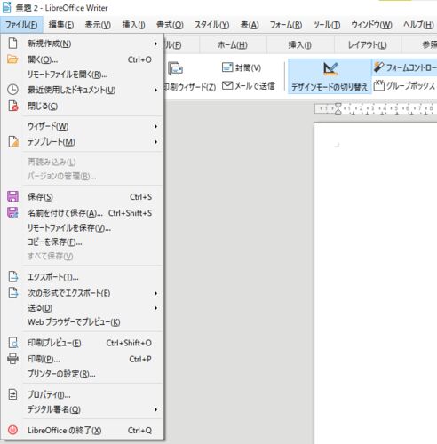The height and width of the screenshot is (444, 437).
Task: Click the 印刷ウィザード(Z) button label
Action: [x=190, y=87]
